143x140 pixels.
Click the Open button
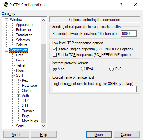coord(99,135)
